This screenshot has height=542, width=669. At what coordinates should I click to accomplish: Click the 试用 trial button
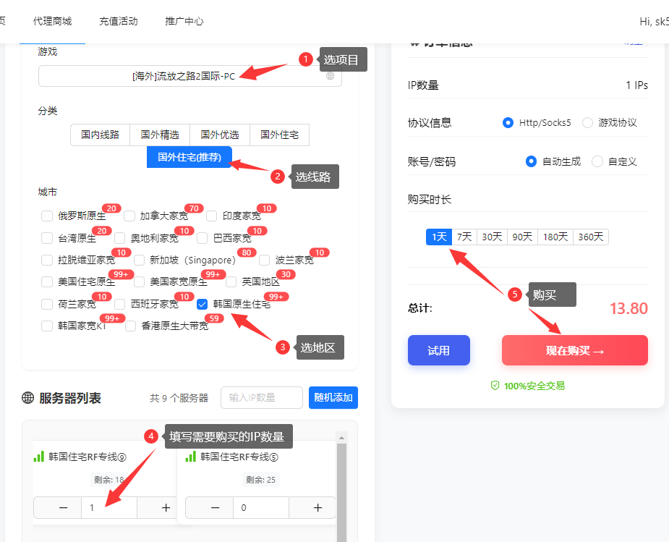click(x=438, y=350)
